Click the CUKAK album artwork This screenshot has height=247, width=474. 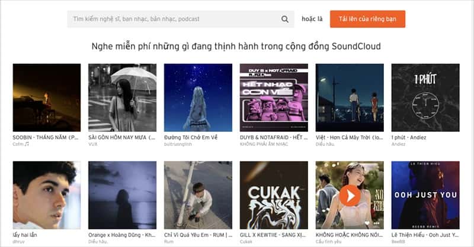pos(274,195)
